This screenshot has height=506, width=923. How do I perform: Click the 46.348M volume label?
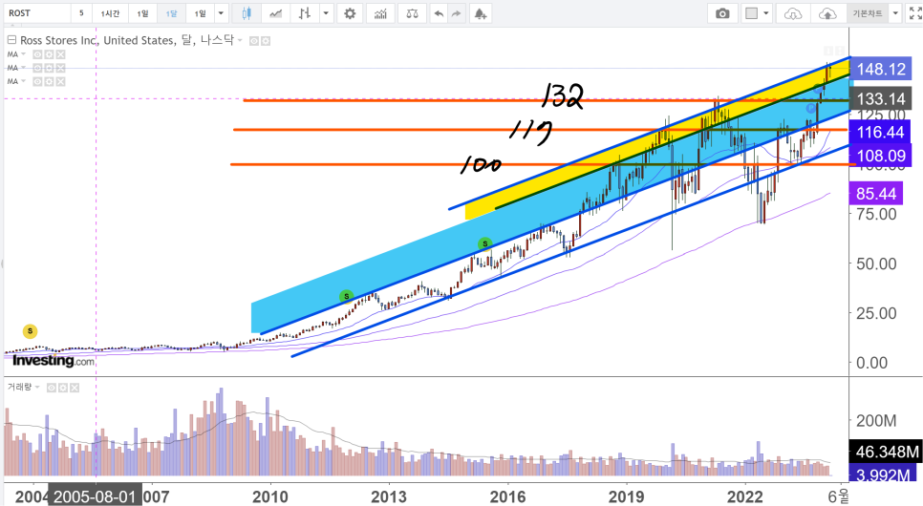pos(886,452)
